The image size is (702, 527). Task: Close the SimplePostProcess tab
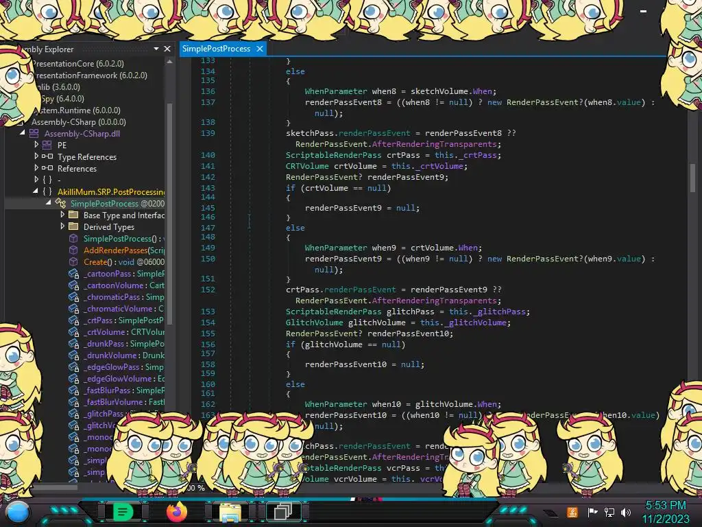point(260,49)
